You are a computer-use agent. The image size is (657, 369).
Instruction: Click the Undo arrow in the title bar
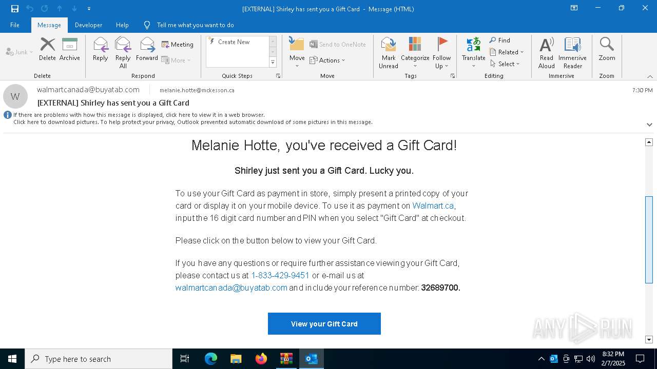tap(30, 9)
